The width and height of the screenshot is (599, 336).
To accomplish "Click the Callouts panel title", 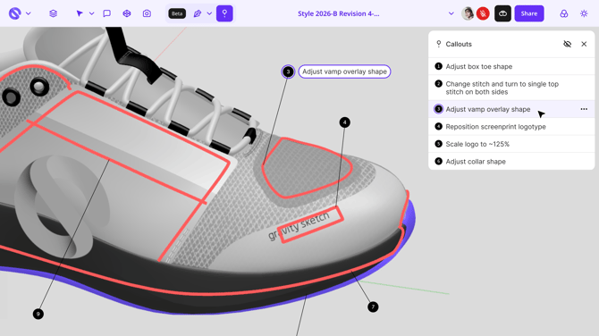I will click(459, 44).
